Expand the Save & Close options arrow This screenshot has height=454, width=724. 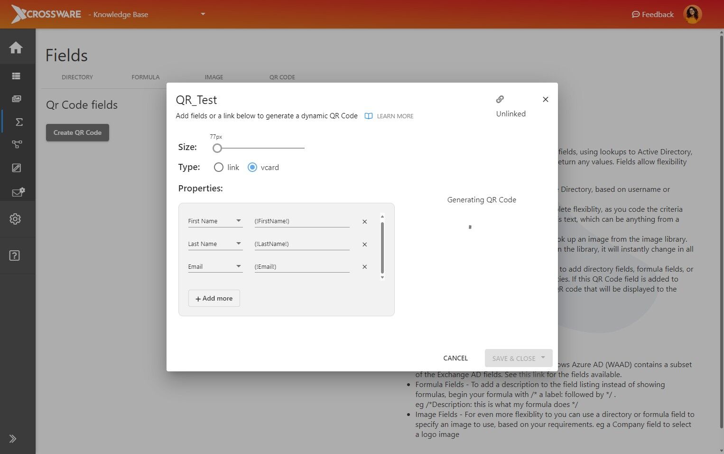(x=543, y=358)
